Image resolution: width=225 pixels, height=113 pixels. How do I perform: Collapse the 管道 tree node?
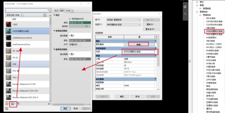197,5
